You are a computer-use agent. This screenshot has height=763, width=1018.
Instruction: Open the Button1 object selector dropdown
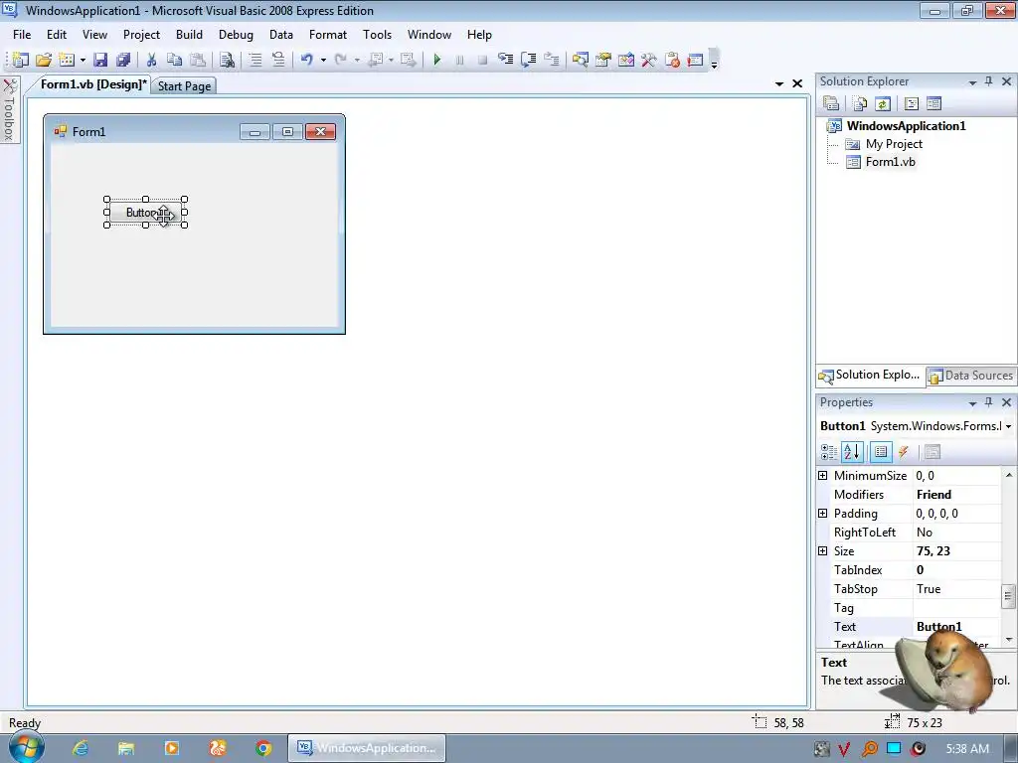pos(1008,426)
